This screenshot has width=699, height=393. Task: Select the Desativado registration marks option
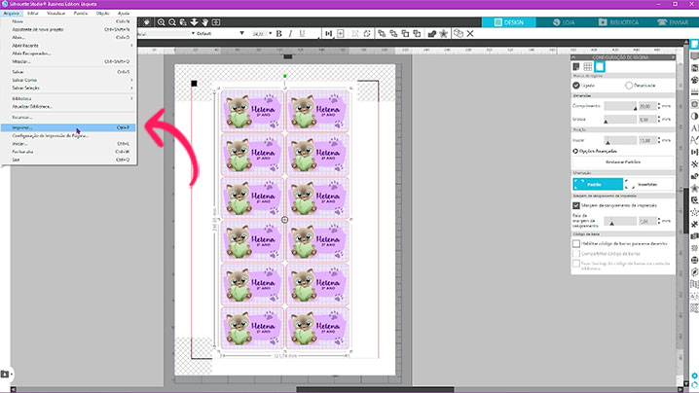(x=628, y=85)
